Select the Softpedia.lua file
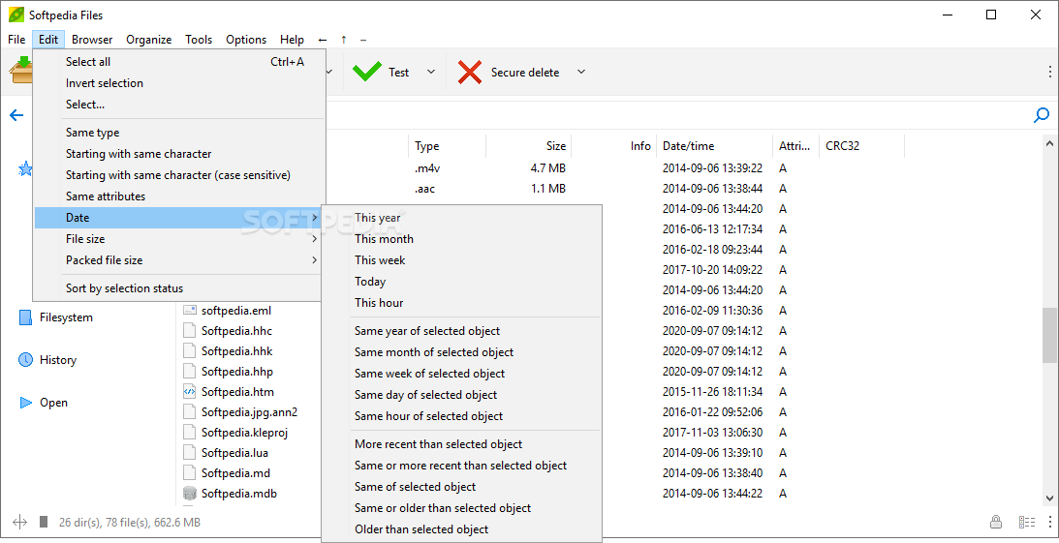This screenshot has width=1059, height=543. click(234, 453)
